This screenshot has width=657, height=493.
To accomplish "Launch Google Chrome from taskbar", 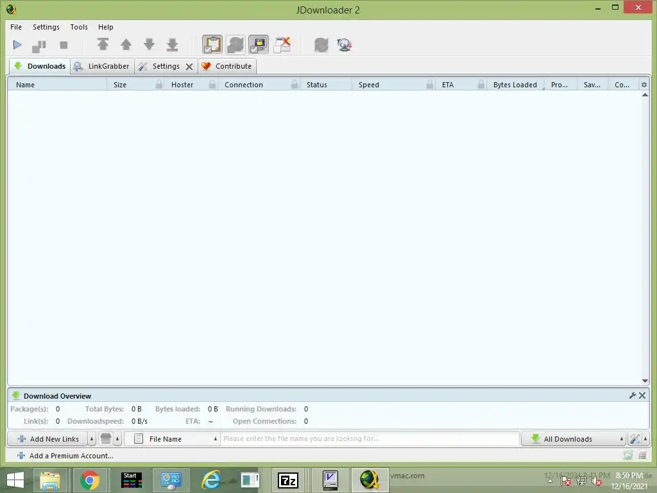I will tap(89, 480).
